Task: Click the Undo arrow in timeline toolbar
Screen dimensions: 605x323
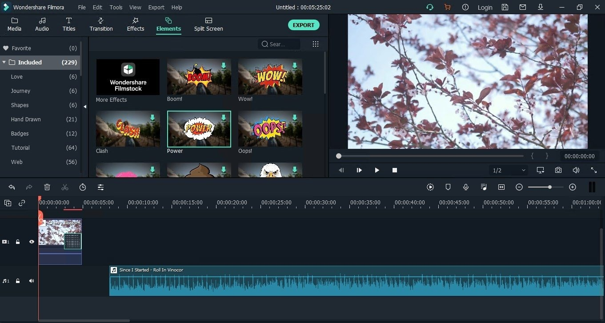Action: [x=12, y=187]
